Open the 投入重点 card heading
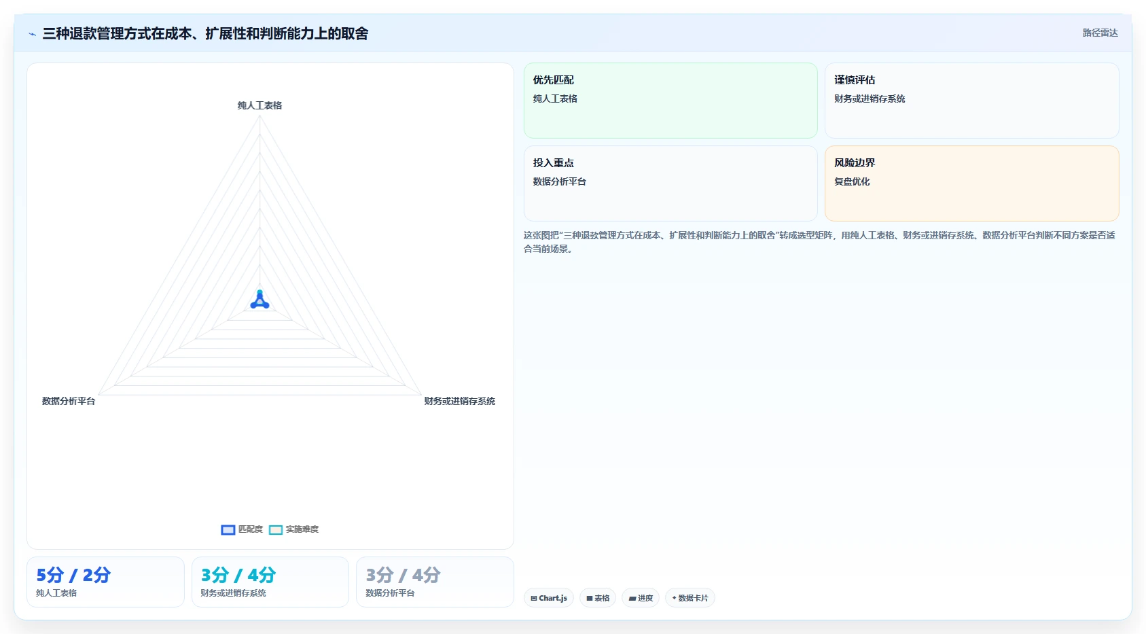1146x634 pixels. (553, 163)
